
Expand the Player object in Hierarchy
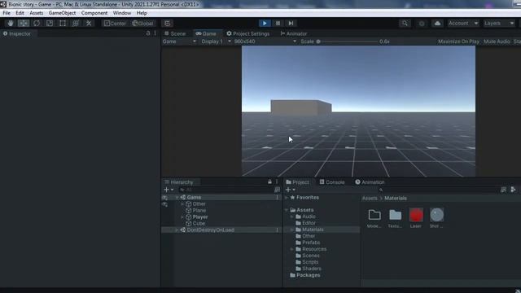click(x=182, y=217)
